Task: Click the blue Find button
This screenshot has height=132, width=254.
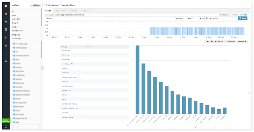Action: click(x=243, y=18)
